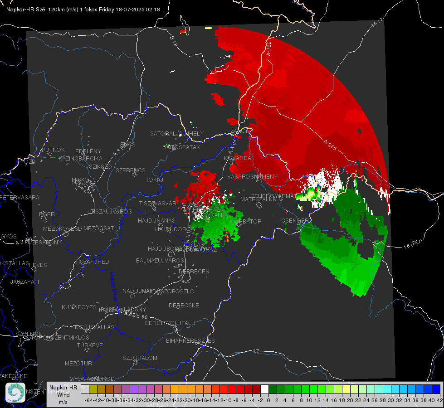Click the purple swatch between -34 and -32
444x408 pixels.
(134, 389)
